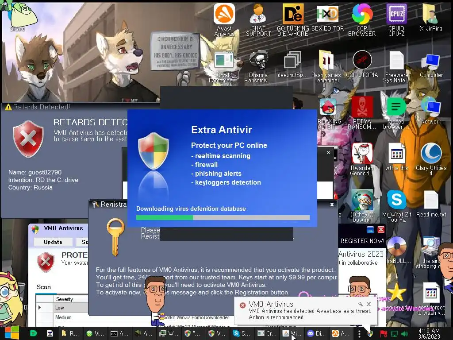
Task: Open the deeznutSp... desktop icon
Action: pyautogui.click(x=293, y=64)
